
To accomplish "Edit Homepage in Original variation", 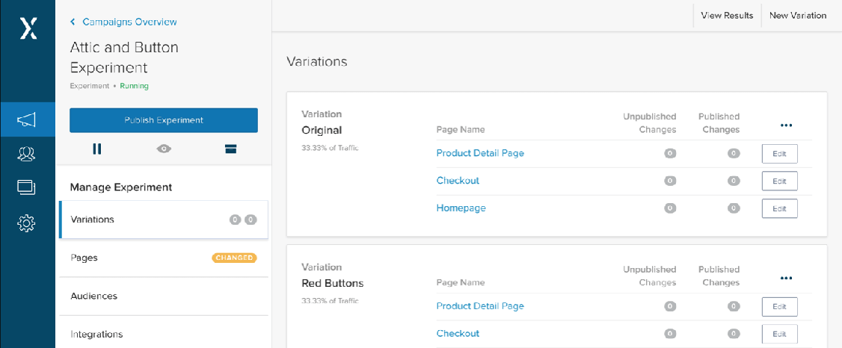I will tap(779, 208).
